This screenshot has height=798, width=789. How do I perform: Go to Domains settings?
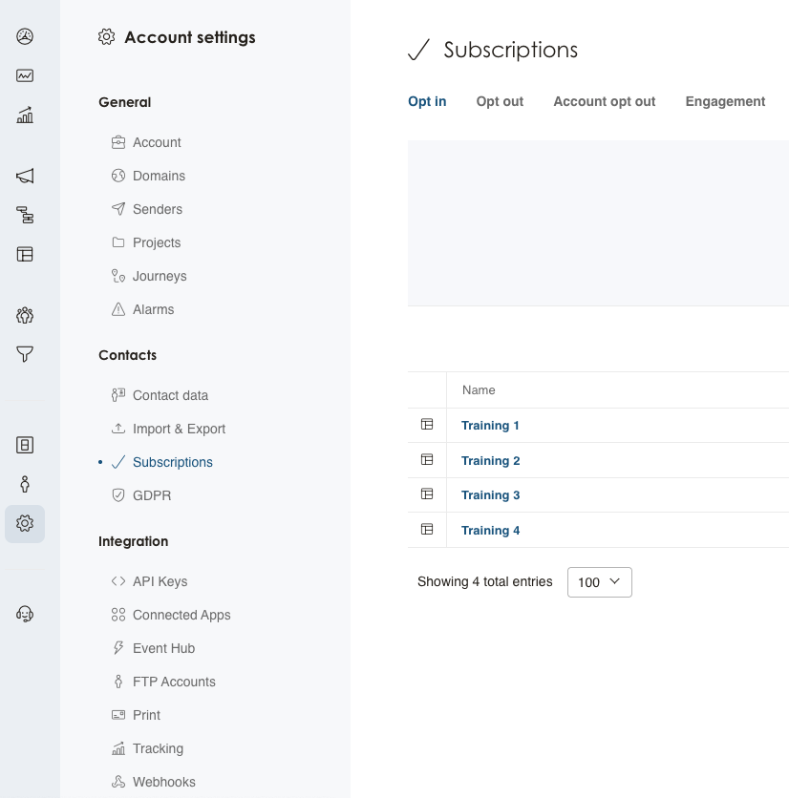pos(159,176)
